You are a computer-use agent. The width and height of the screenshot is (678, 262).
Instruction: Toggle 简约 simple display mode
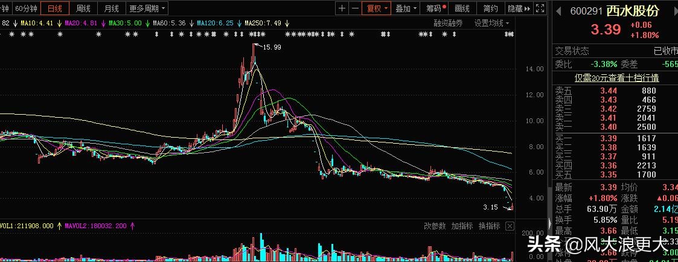coord(491,8)
